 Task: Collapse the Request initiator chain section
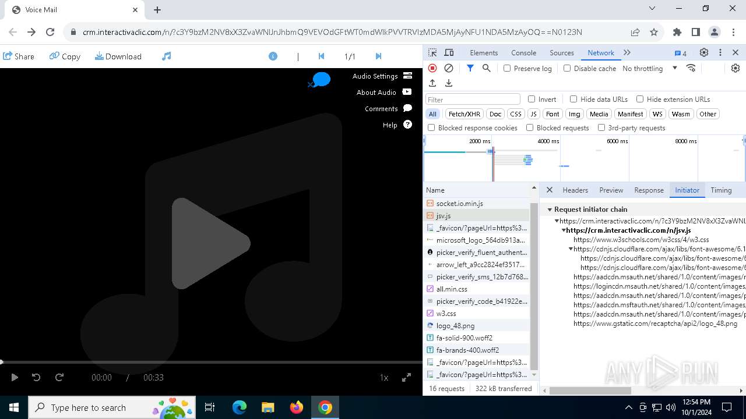(x=550, y=210)
